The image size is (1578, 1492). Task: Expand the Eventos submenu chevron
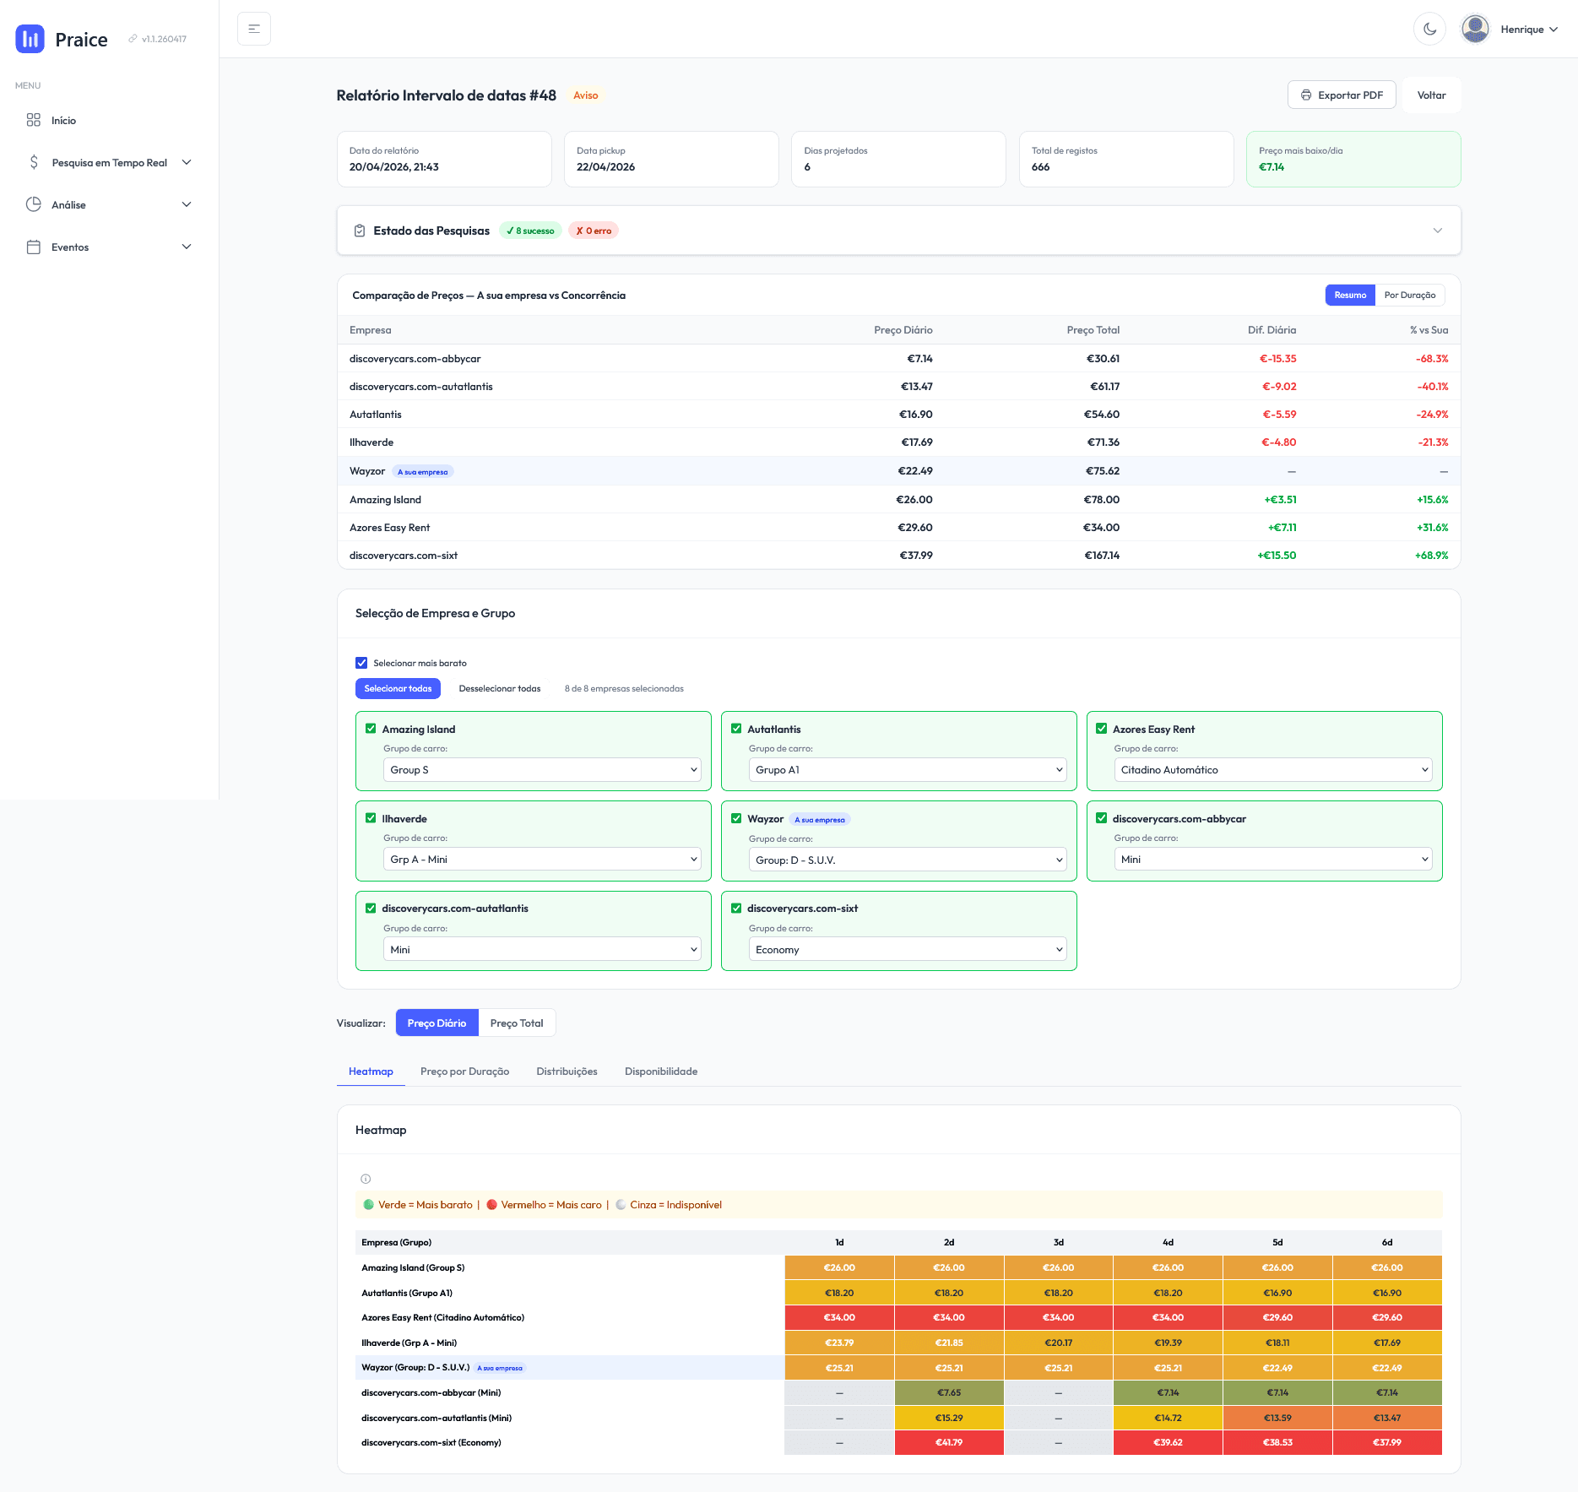pyautogui.click(x=187, y=247)
